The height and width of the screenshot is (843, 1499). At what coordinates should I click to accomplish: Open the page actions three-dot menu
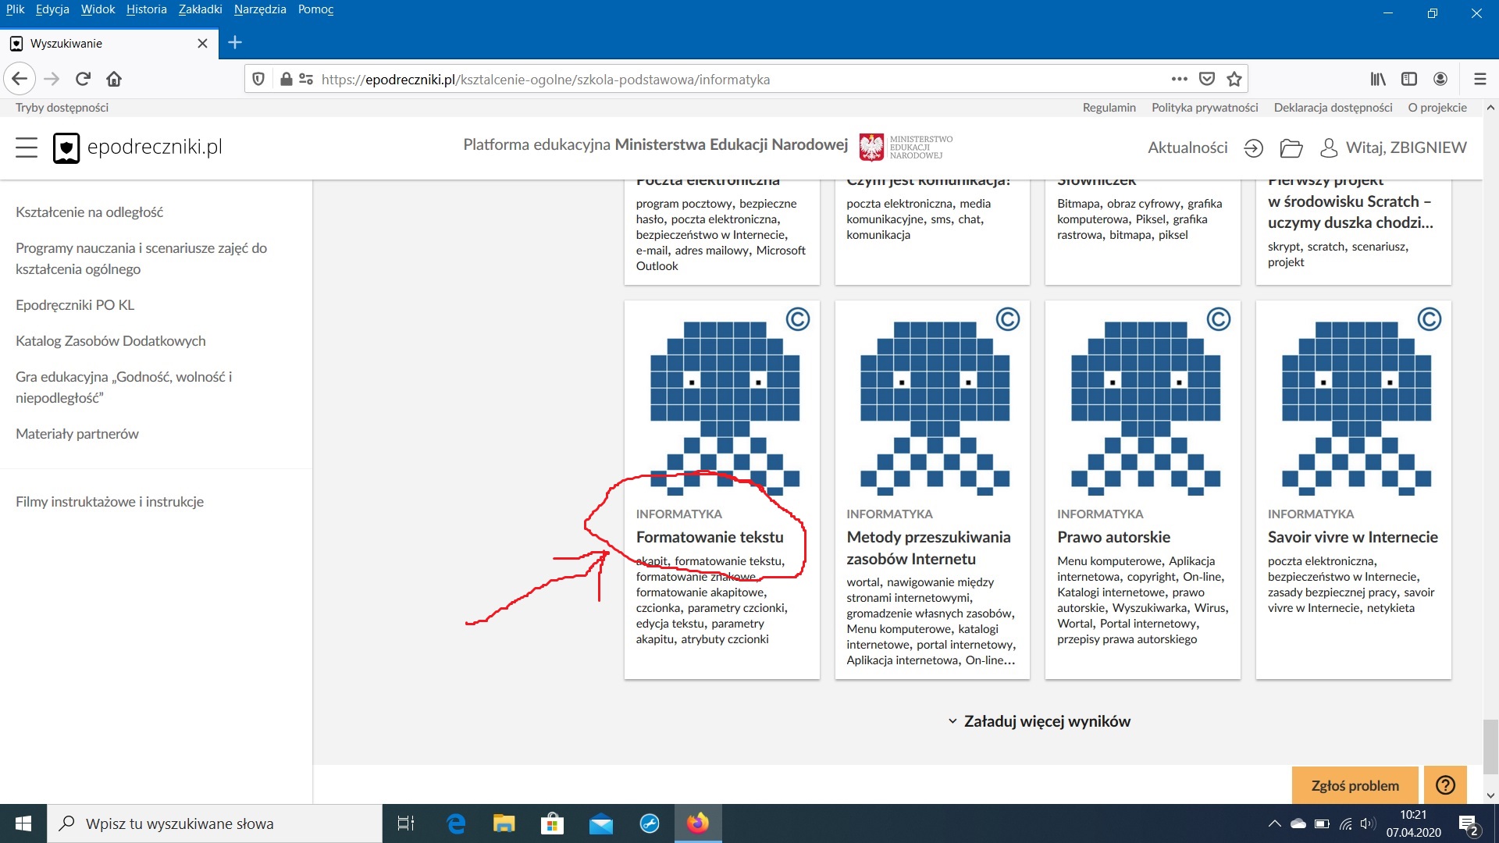click(1179, 79)
